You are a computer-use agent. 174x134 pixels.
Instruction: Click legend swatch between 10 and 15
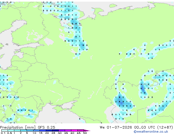(36, 130)
